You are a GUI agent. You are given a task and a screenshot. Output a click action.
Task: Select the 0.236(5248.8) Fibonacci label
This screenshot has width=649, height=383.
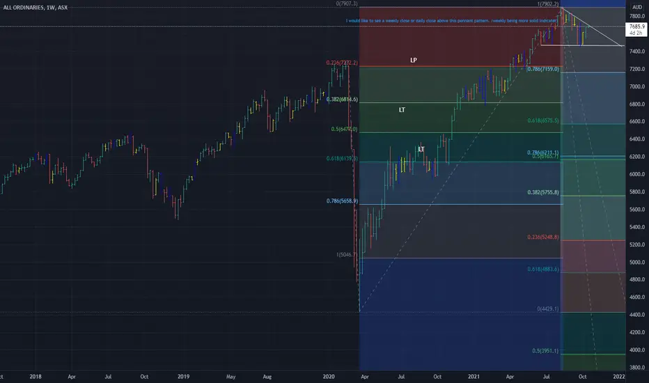543,237
